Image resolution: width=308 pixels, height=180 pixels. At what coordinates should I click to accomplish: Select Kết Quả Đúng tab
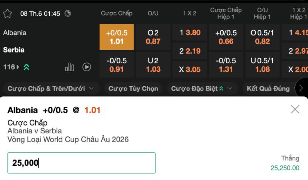[269, 89]
